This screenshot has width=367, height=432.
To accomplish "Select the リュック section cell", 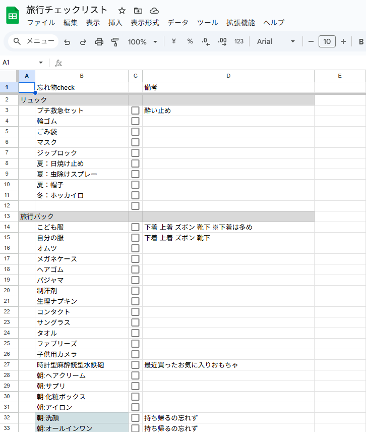I will coord(27,100).
